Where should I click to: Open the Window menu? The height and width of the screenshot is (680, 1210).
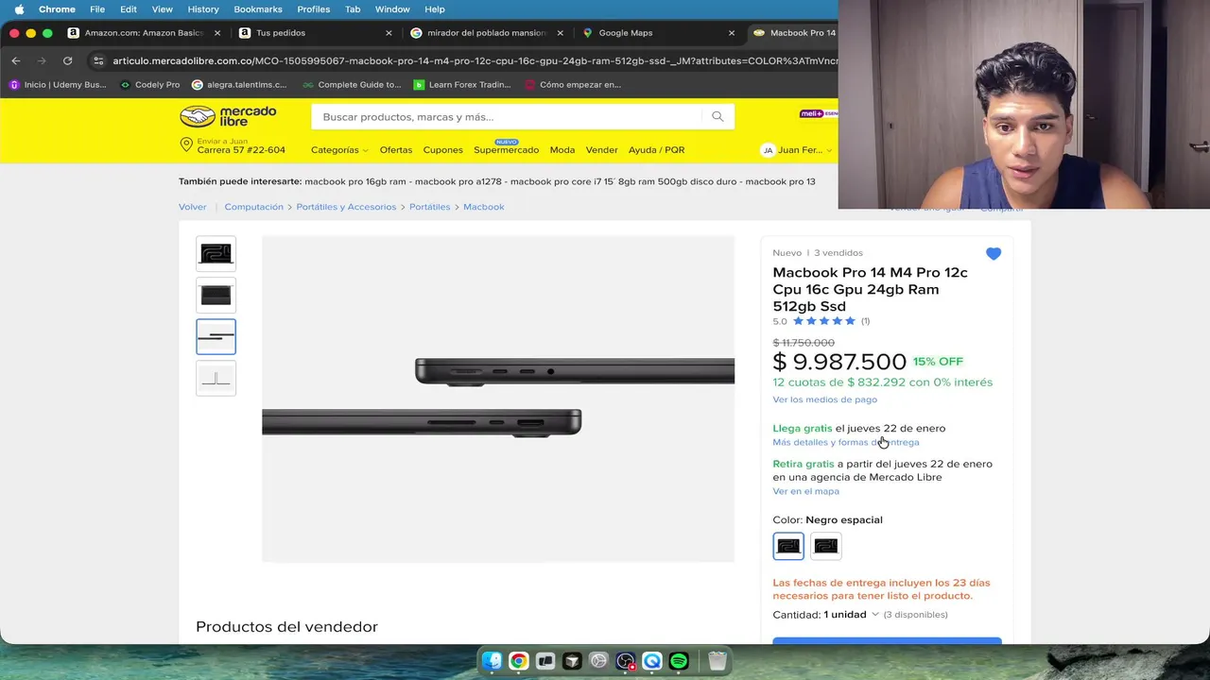[392, 9]
